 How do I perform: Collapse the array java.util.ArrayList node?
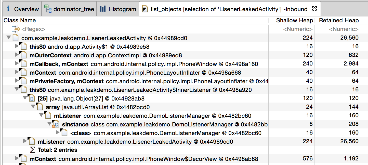33,107
